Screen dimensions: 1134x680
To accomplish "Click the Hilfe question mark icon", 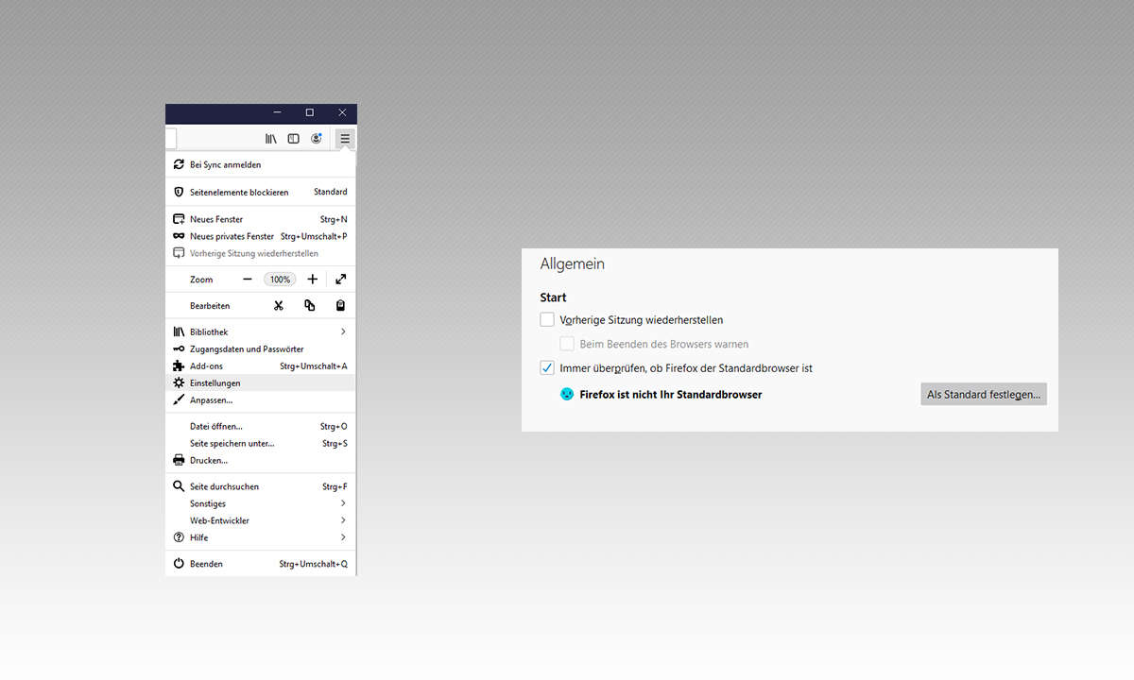I will pos(179,537).
